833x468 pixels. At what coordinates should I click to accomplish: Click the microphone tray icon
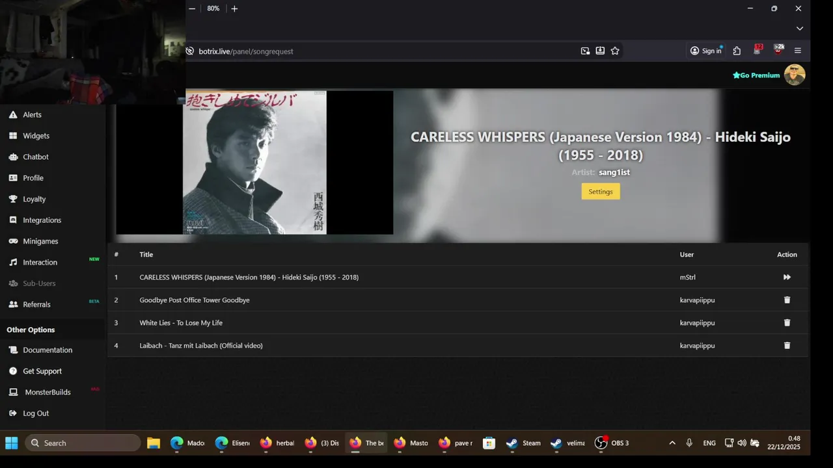(x=689, y=443)
